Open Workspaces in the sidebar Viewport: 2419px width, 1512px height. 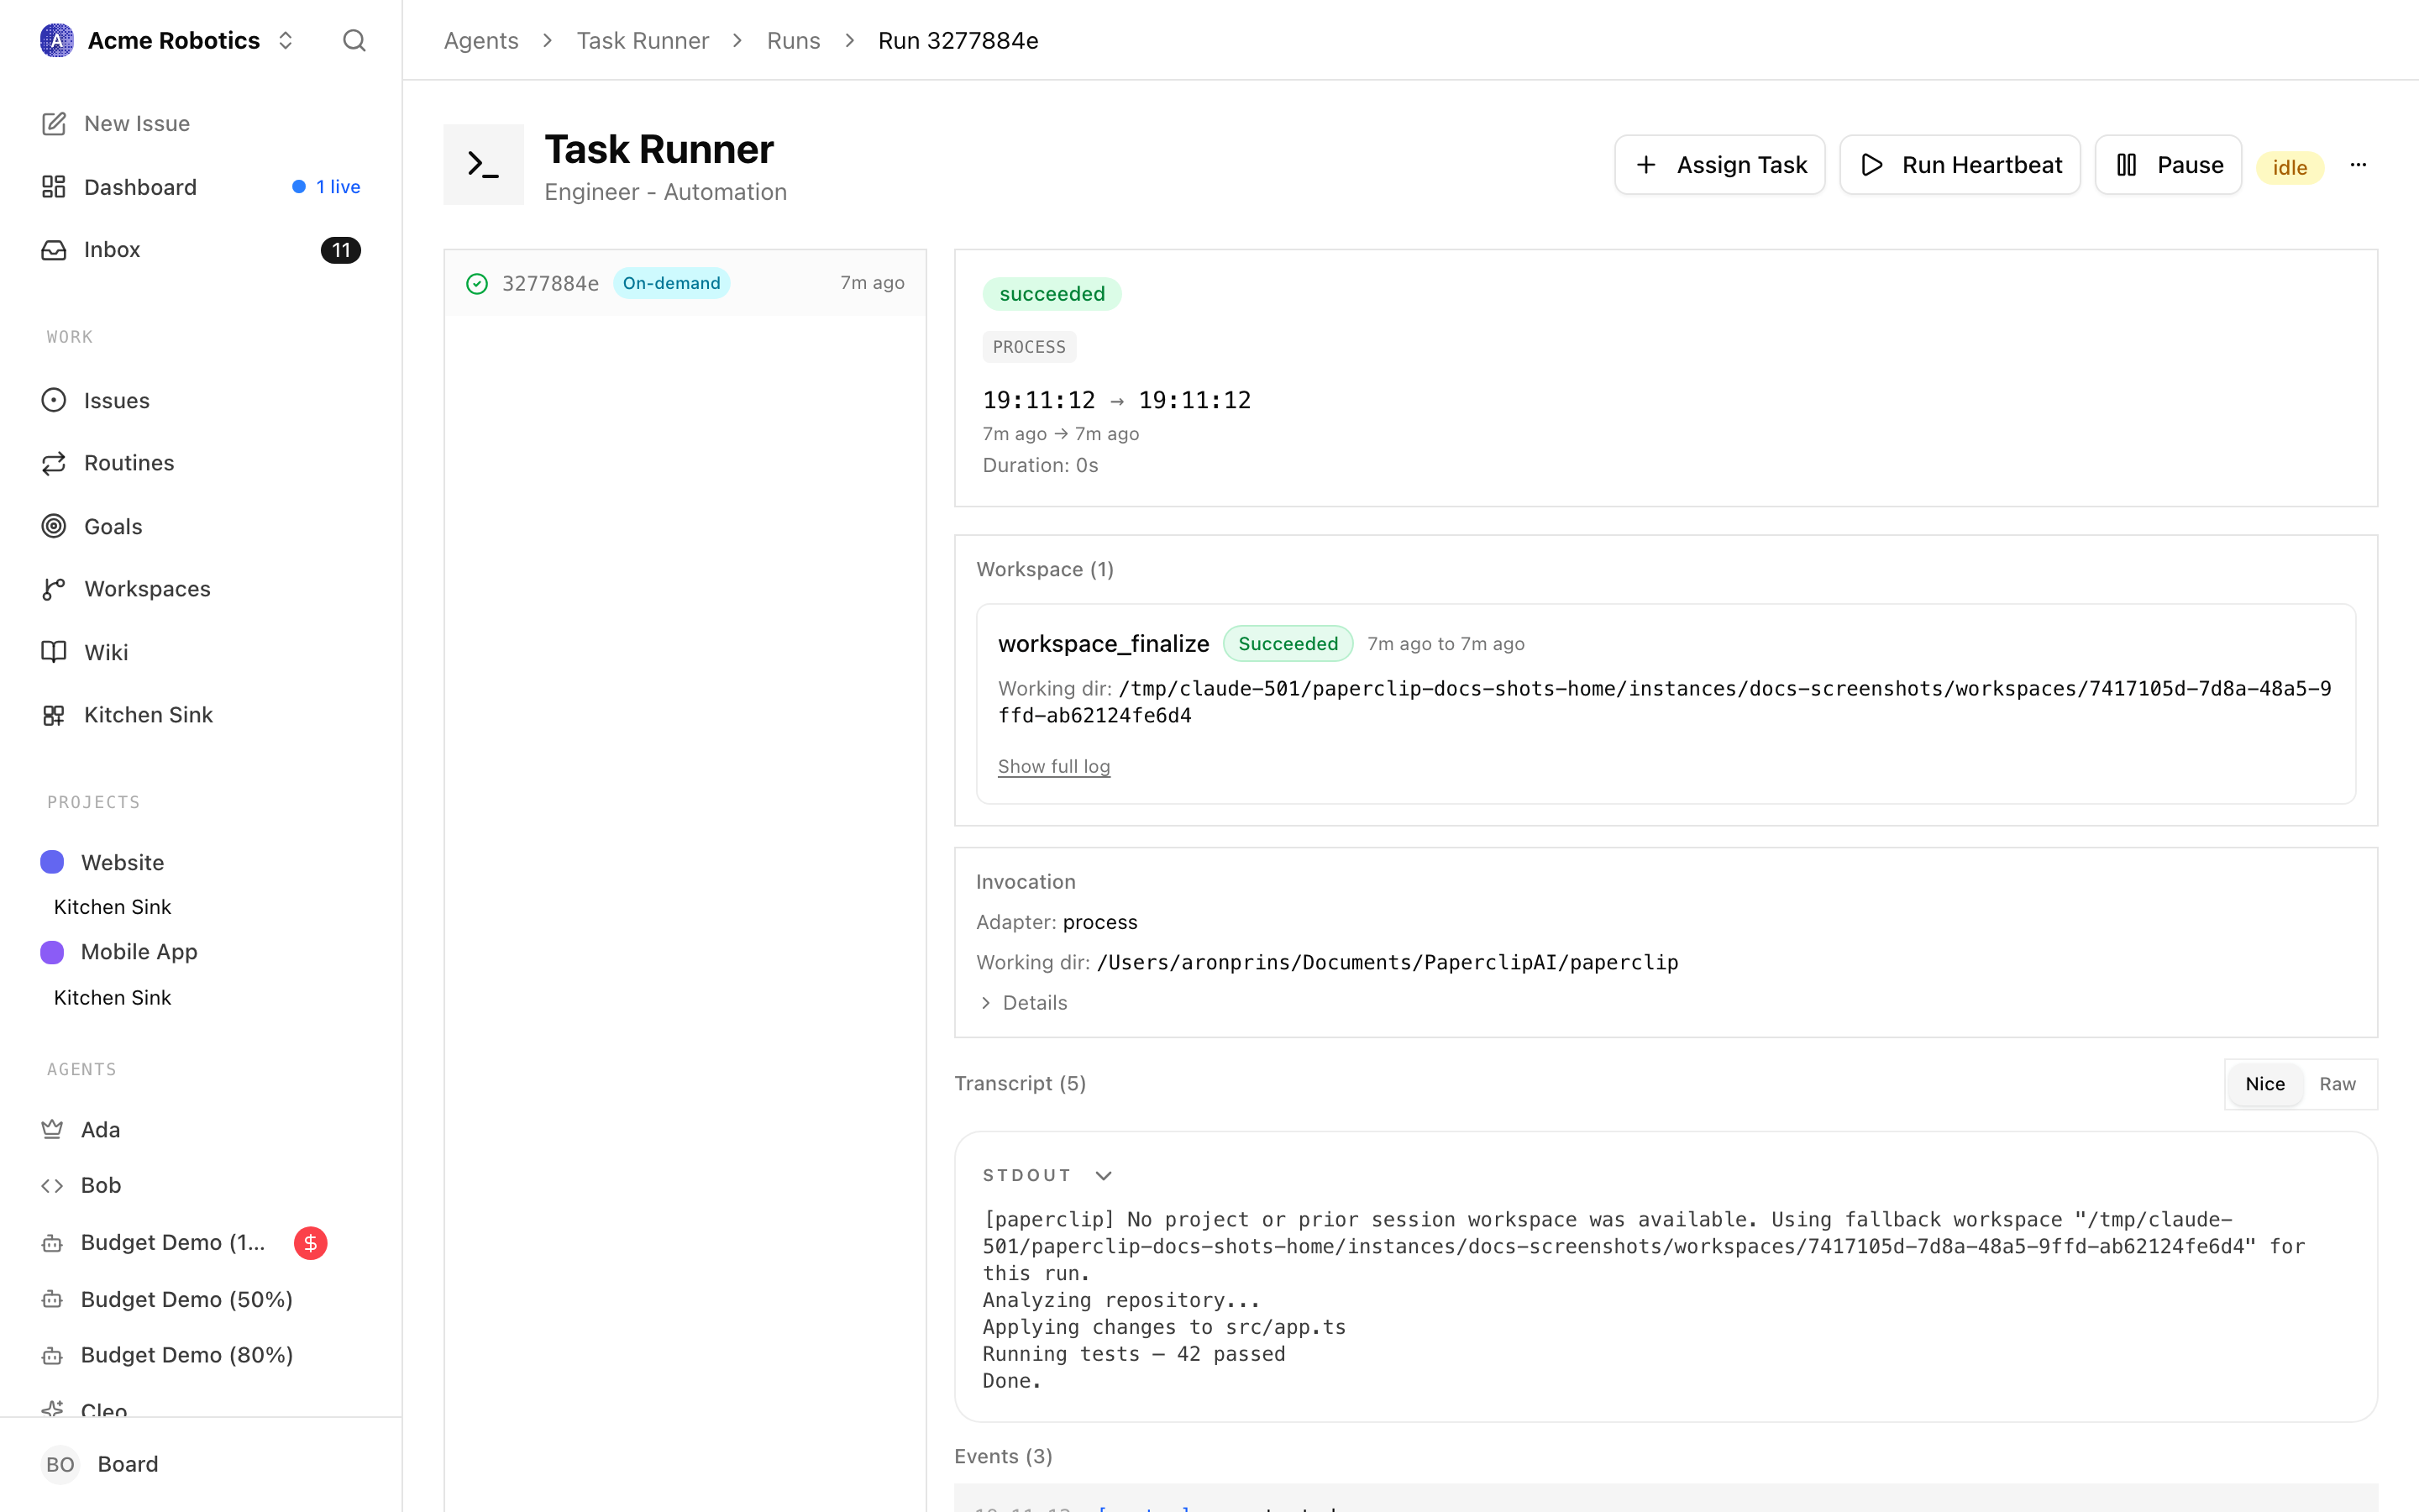pyautogui.click(x=201, y=589)
